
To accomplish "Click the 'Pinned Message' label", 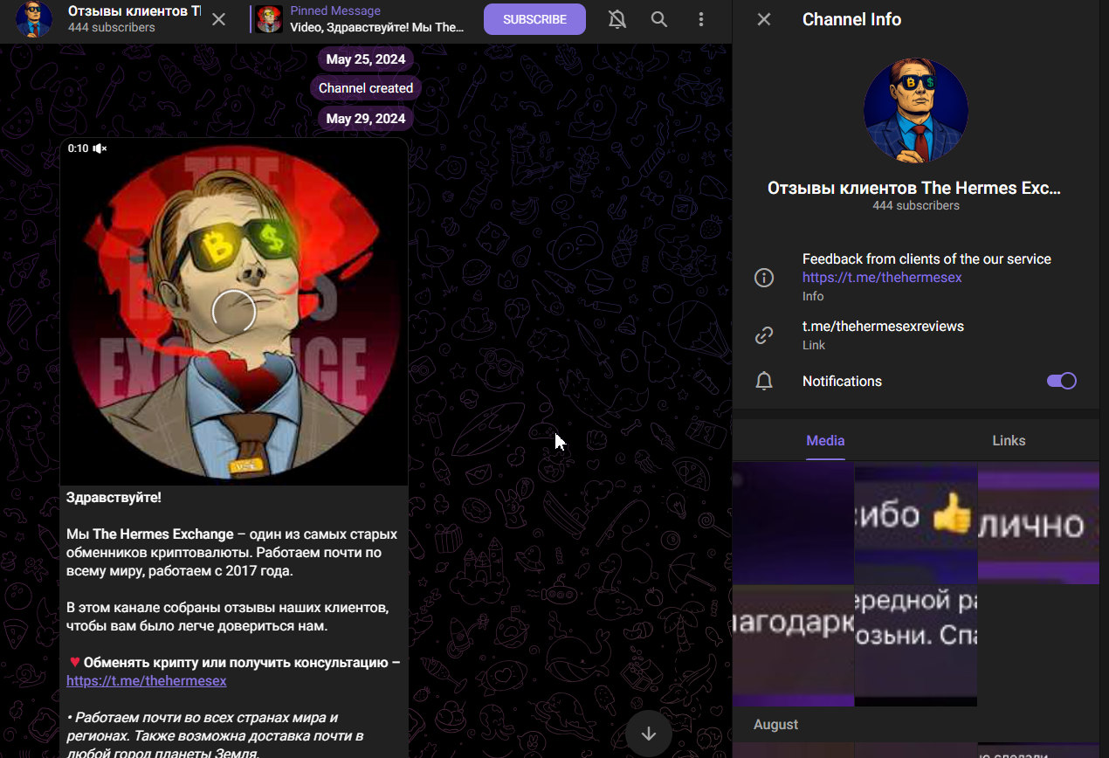I will point(335,11).
